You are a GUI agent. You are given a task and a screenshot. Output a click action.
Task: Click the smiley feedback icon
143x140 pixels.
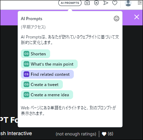click(117, 19)
